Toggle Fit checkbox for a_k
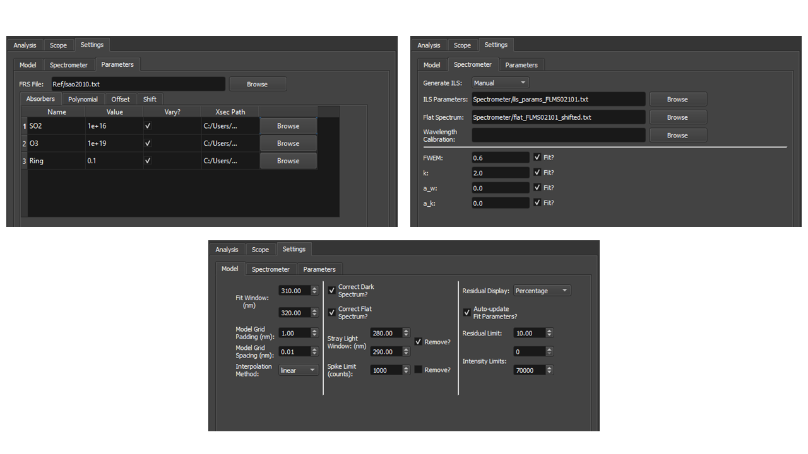Screen dimensions: 808x454 click(x=537, y=202)
